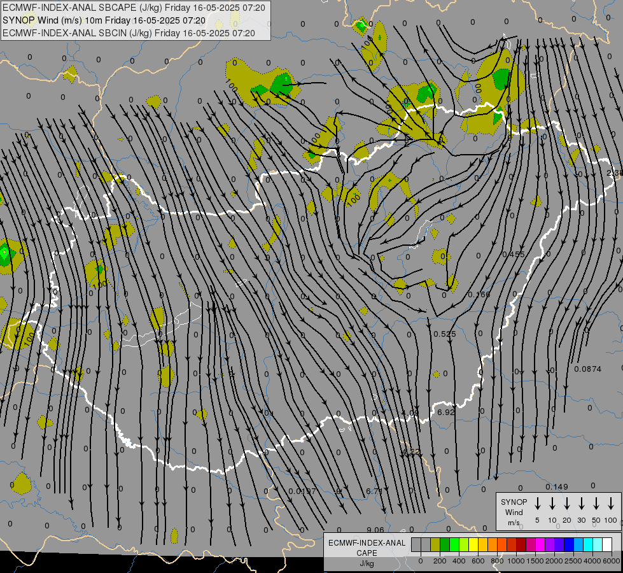Viewport: 623px width, 573px height.
Task: Select the wind arrow above the 20 m/s label
Action: tap(567, 504)
